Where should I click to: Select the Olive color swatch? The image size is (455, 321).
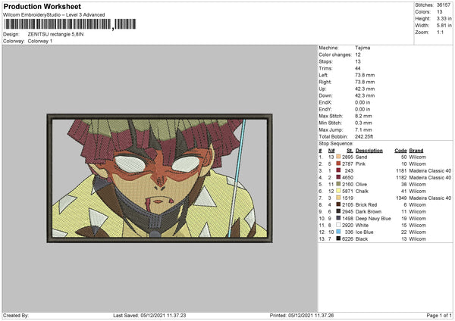click(x=338, y=184)
